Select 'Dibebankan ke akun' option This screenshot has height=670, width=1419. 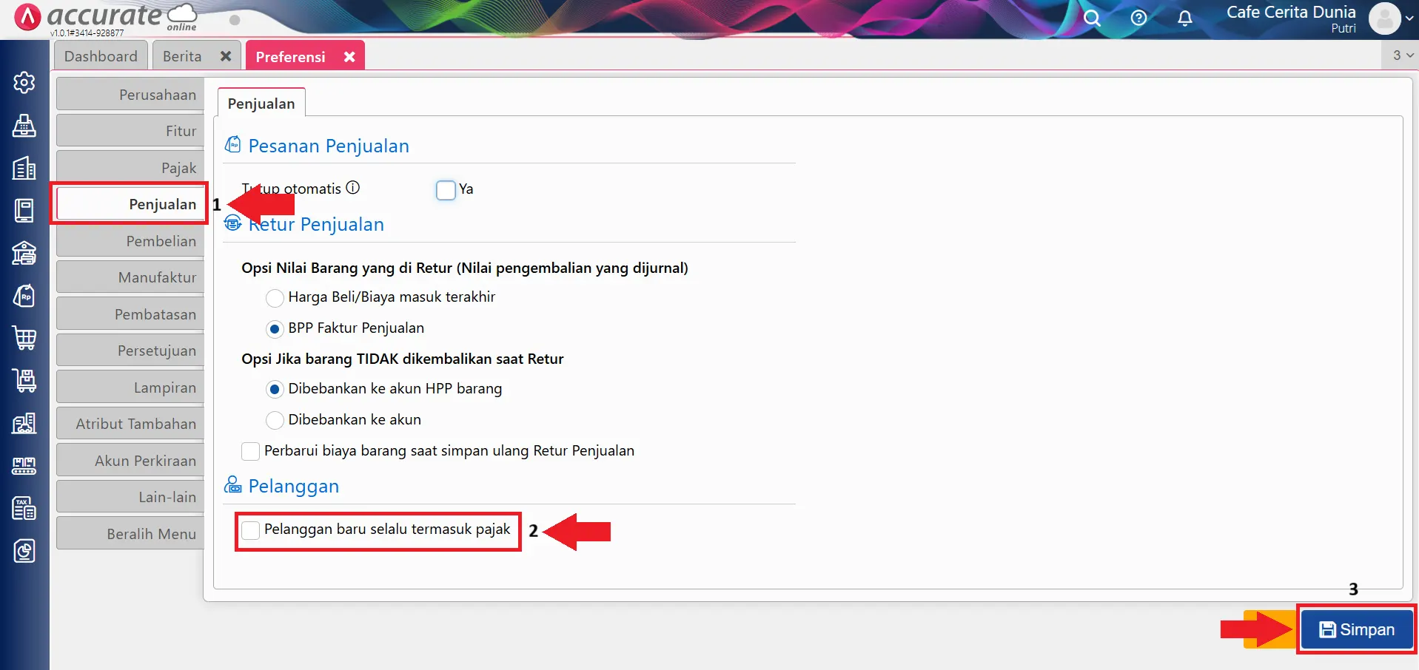click(274, 420)
